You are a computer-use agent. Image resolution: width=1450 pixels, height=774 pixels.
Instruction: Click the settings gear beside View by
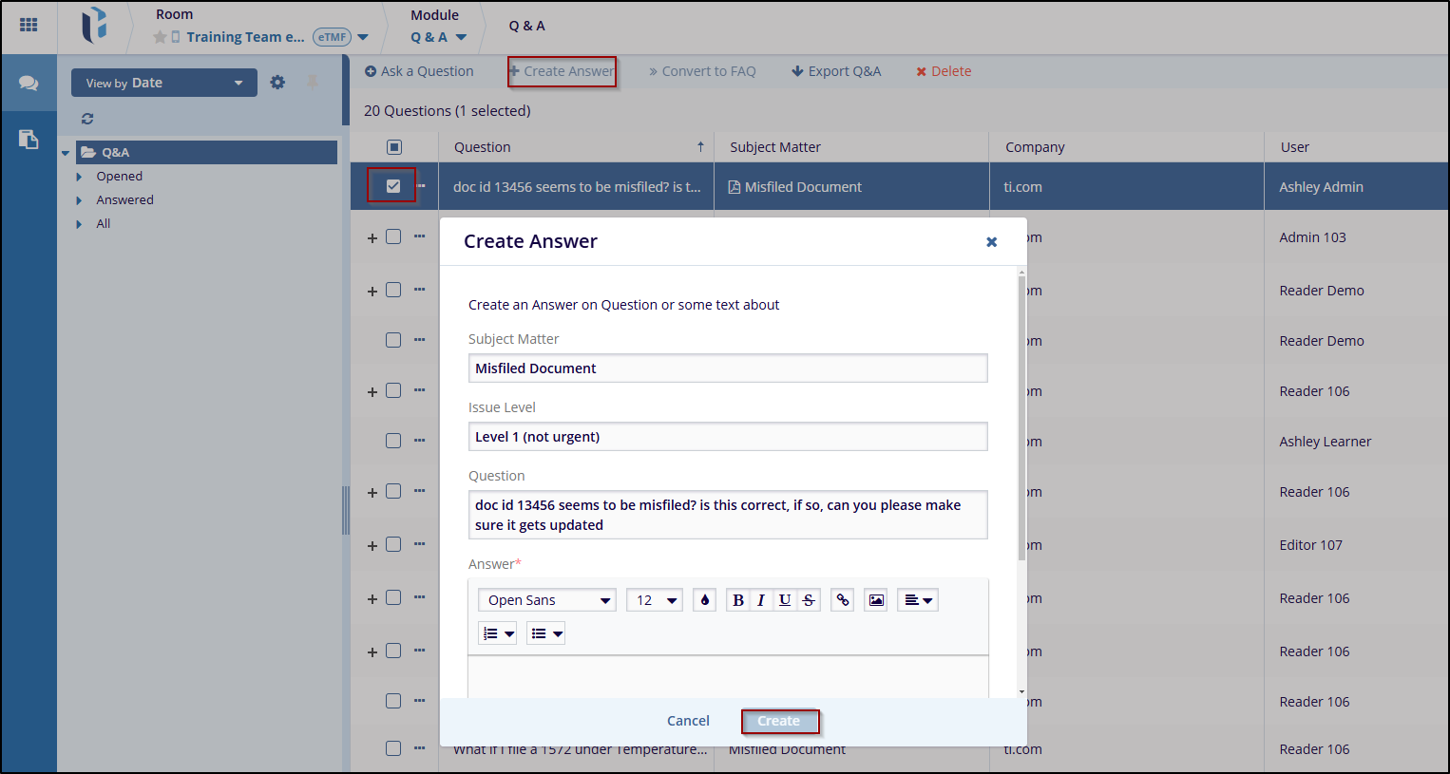[x=277, y=83]
